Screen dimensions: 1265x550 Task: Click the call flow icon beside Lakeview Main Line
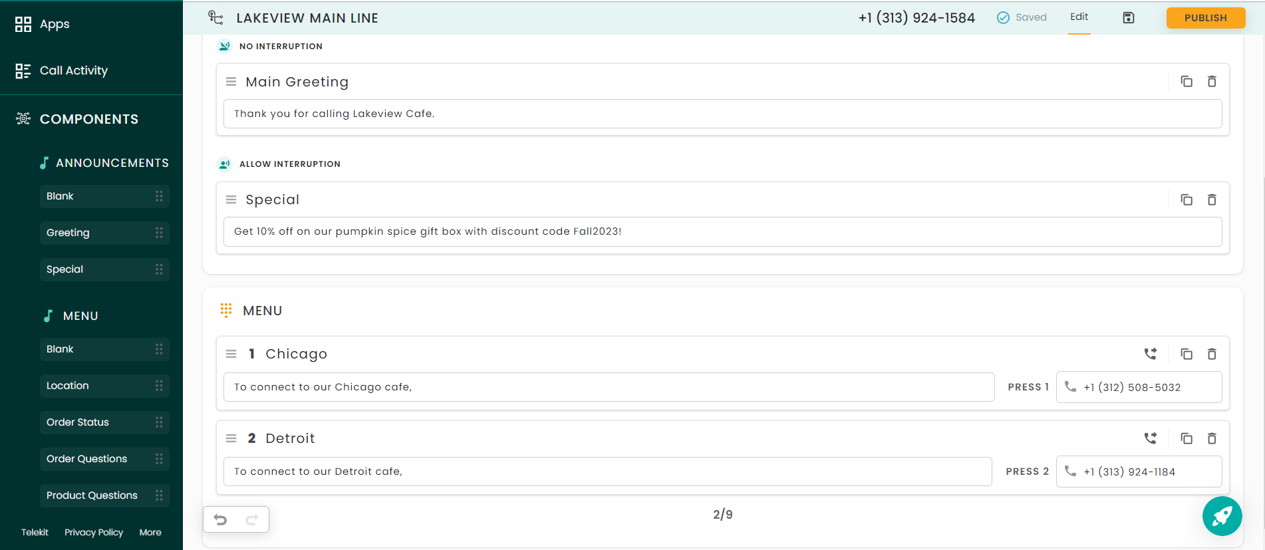coord(215,18)
